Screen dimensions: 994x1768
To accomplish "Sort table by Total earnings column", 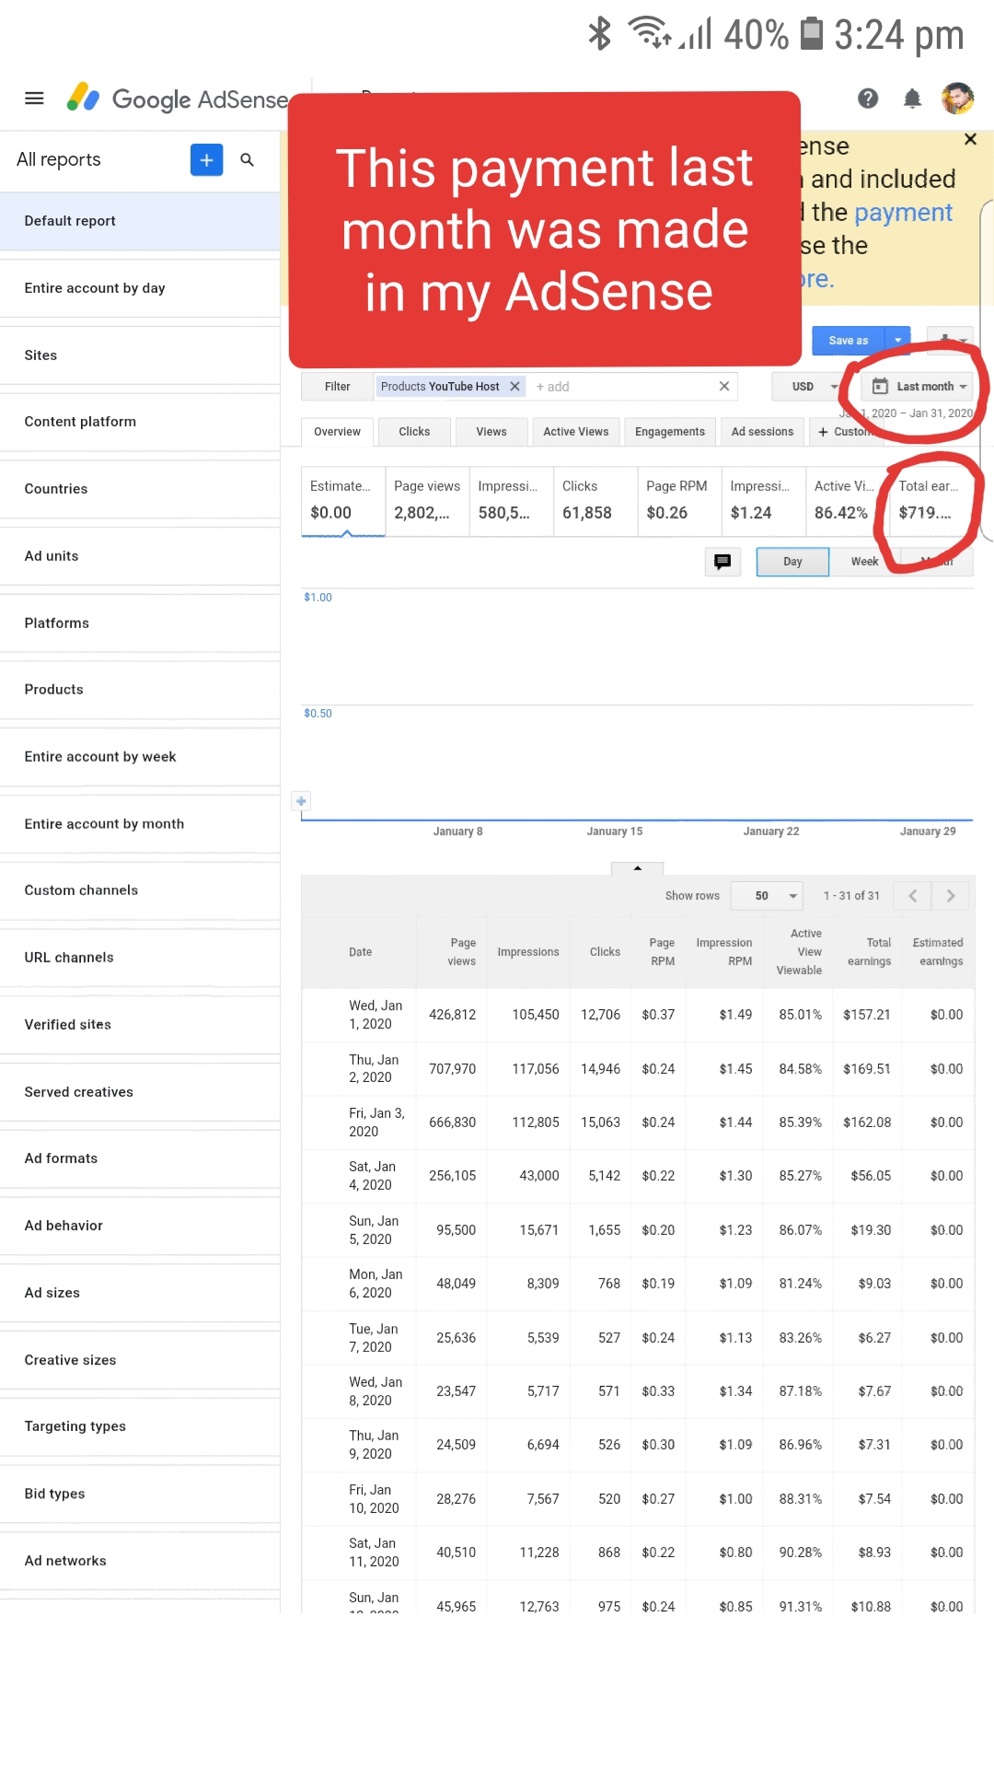I will point(869,952).
